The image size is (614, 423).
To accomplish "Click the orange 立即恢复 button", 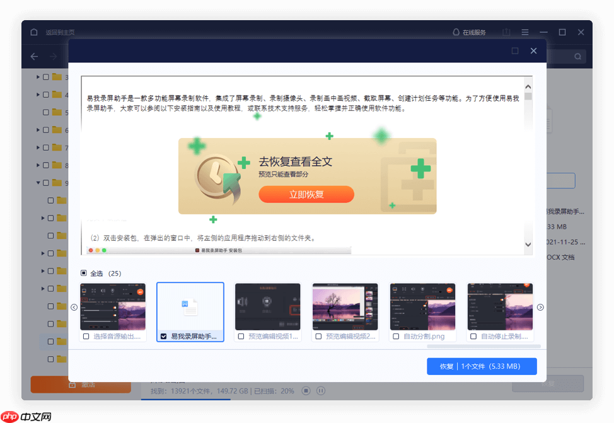I will pos(306,195).
